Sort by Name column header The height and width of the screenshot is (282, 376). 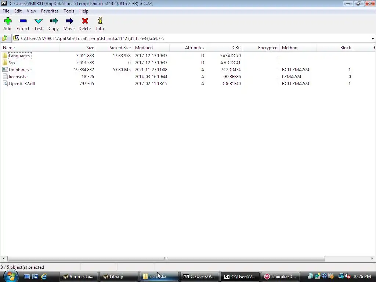[x=30, y=47]
